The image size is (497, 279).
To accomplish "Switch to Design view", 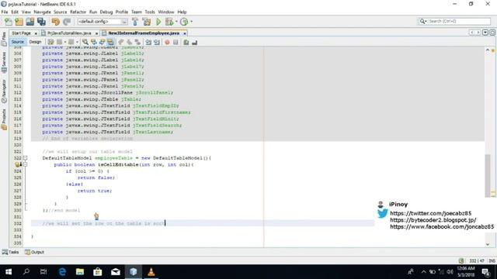I will (x=35, y=42).
